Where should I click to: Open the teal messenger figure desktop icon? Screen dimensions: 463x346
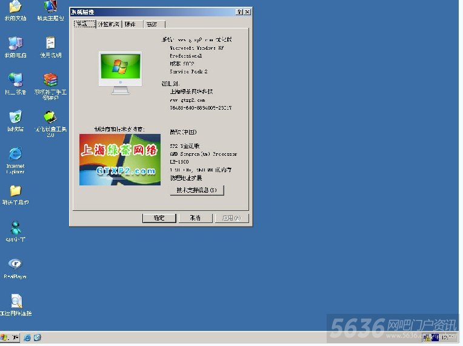[15, 231]
